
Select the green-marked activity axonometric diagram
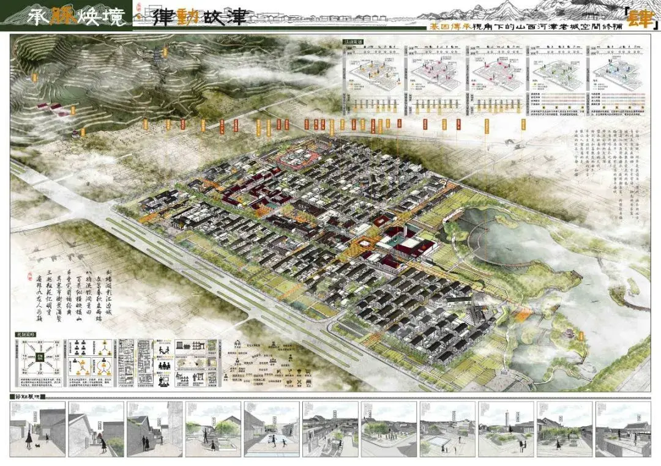558,76
